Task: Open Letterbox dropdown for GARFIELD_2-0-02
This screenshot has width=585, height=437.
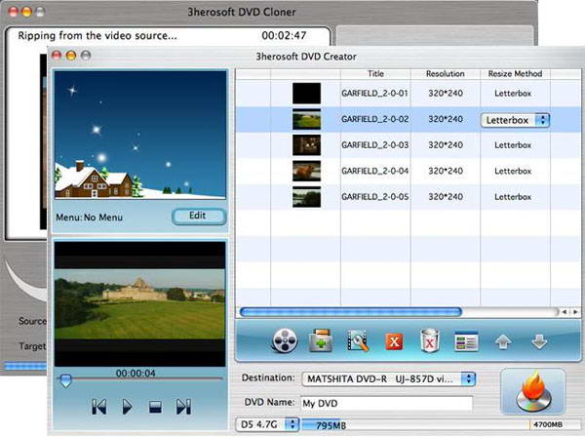Action: pyautogui.click(x=515, y=120)
